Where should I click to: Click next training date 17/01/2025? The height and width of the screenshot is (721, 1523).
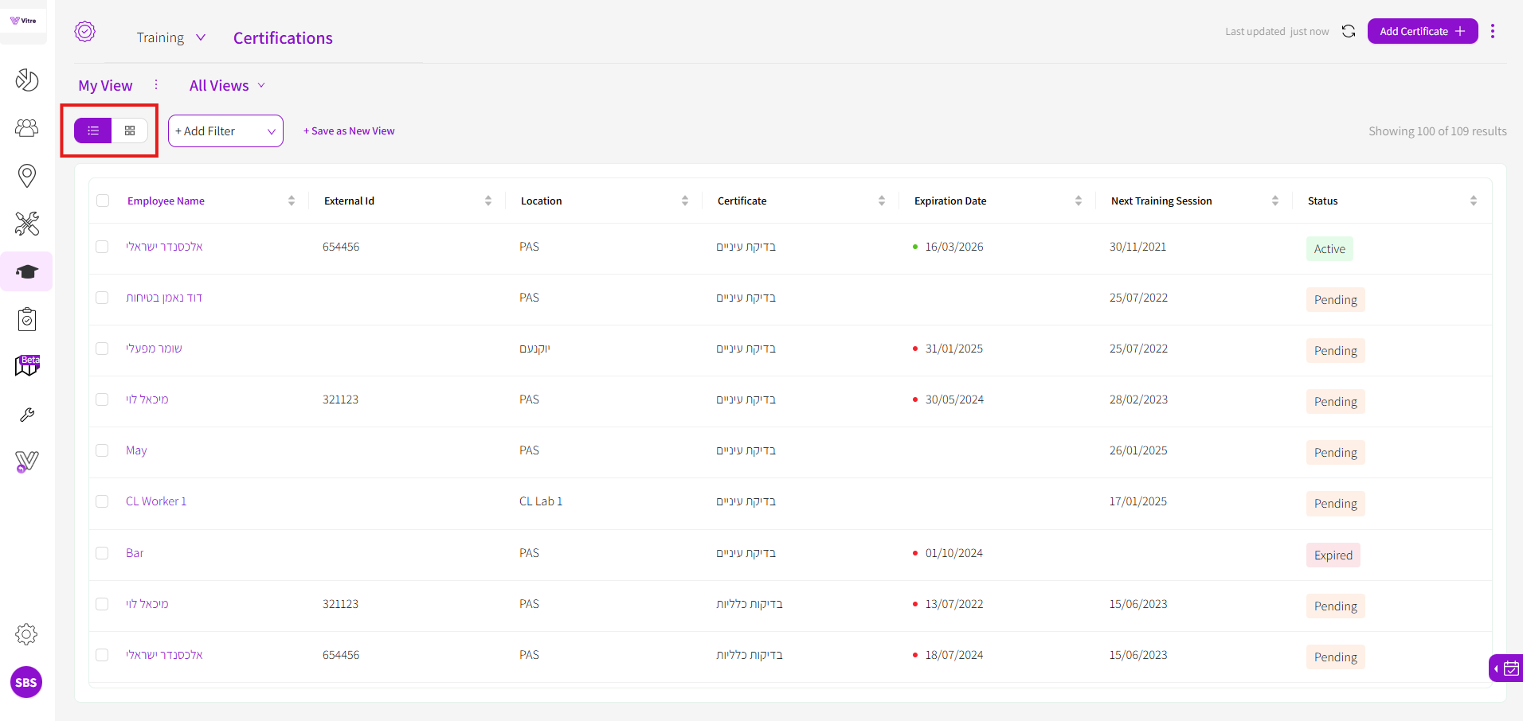(1138, 501)
